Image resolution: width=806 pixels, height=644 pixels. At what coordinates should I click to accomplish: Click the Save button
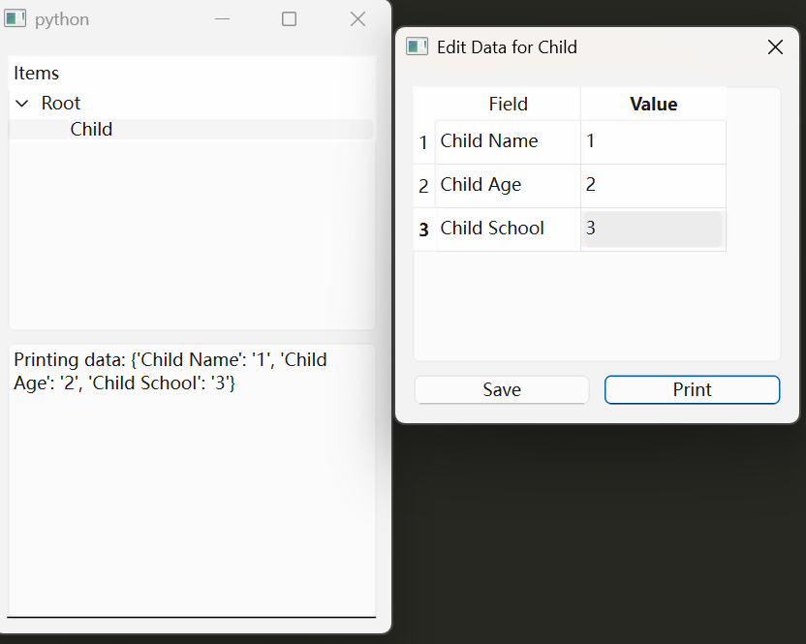[x=502, y=389]
